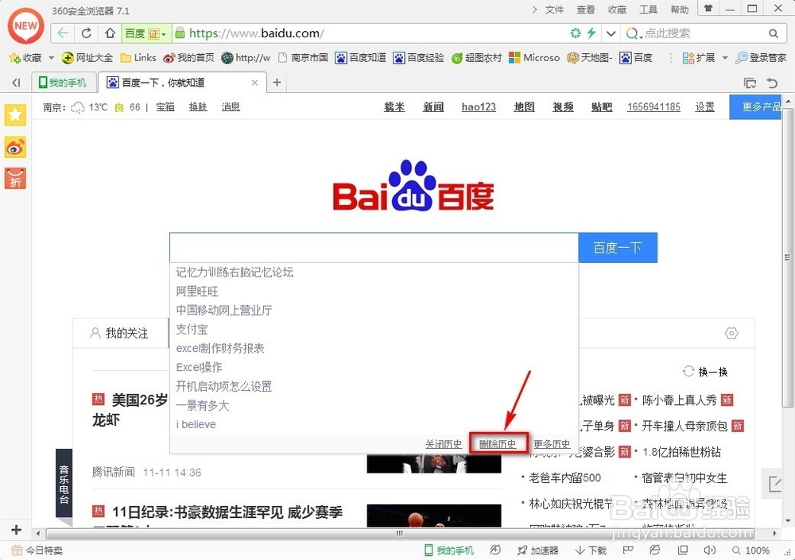795x560 pixels.
Task: Click 关闭历史 link
Action: 443,444
